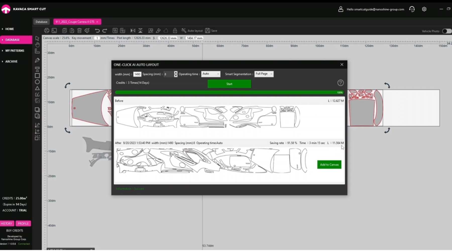The width and height of the screenshot is (452, 251).
Task: Click the insert image tool icon
Action: [37, 101]
